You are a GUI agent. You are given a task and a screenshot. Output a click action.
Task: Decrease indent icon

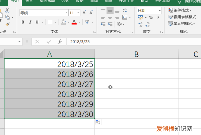pyautogui.click(x=103, y=24)
